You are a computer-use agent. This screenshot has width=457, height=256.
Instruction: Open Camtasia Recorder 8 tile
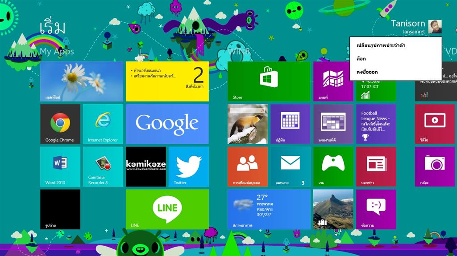(103, 167)
